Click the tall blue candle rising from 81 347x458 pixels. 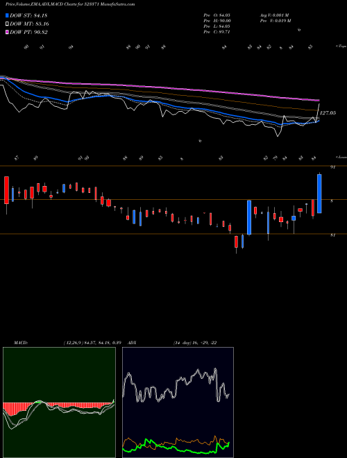(249, 217)
